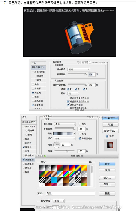This screenshot has height=212, width=136.
Task: Click the arrow beside the 渐变 bar
Action: (x=74, y=134)
